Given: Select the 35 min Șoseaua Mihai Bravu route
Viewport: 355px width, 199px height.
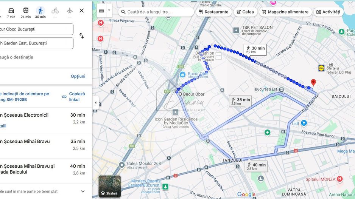Looking at the screenshot, I should tap(42, 145).
